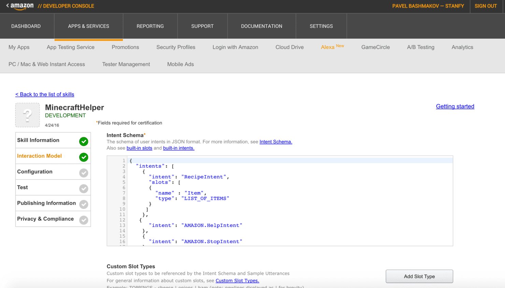Screen dimensions: 505x288
Task: Click the Amazon logo in header
Action: (x=22, y=6)
